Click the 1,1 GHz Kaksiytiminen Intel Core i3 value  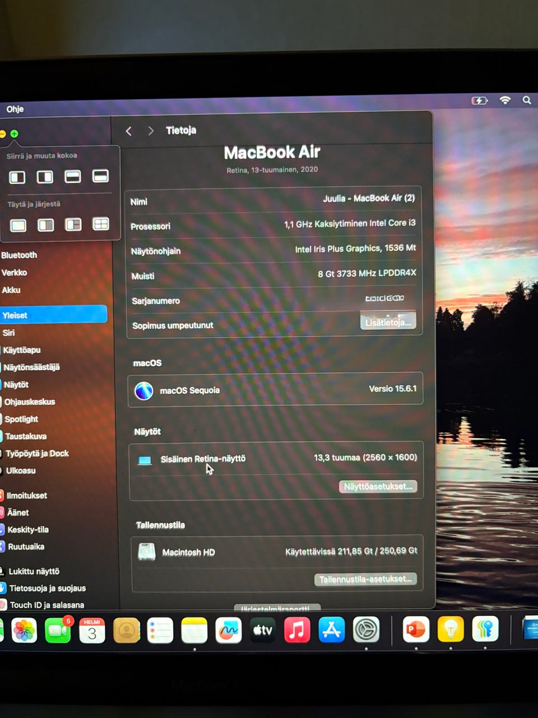click(350, 223)
